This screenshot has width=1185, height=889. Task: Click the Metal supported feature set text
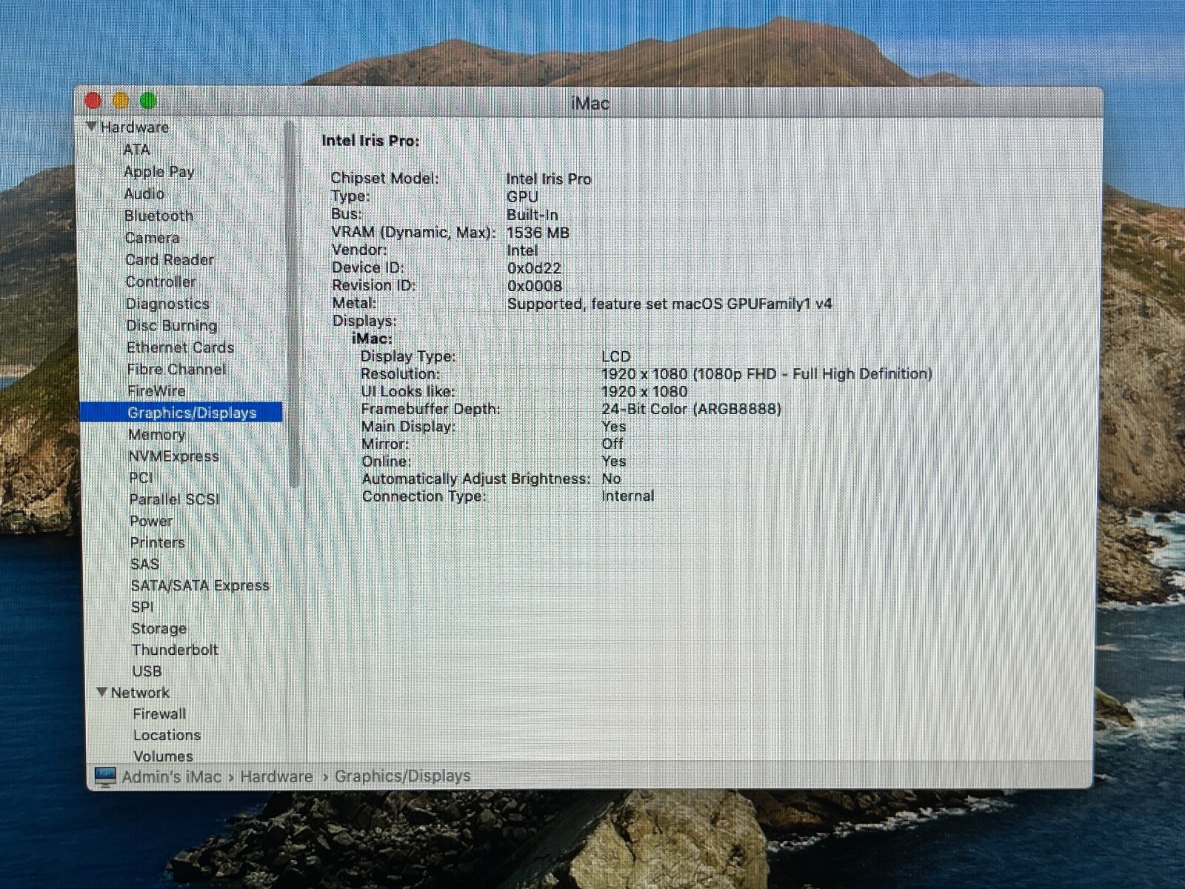[670, 304]
